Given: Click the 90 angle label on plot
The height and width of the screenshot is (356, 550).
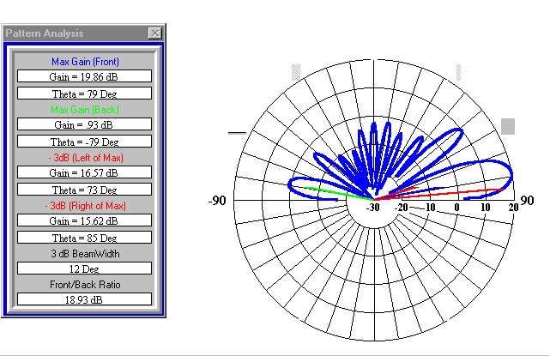Looking at the screenshot, I should (527, 200).
